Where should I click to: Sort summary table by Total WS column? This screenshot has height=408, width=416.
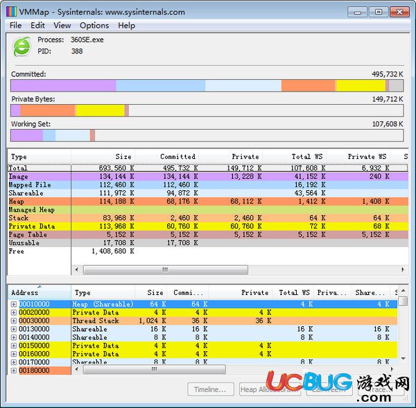click(x=295, y=157)
